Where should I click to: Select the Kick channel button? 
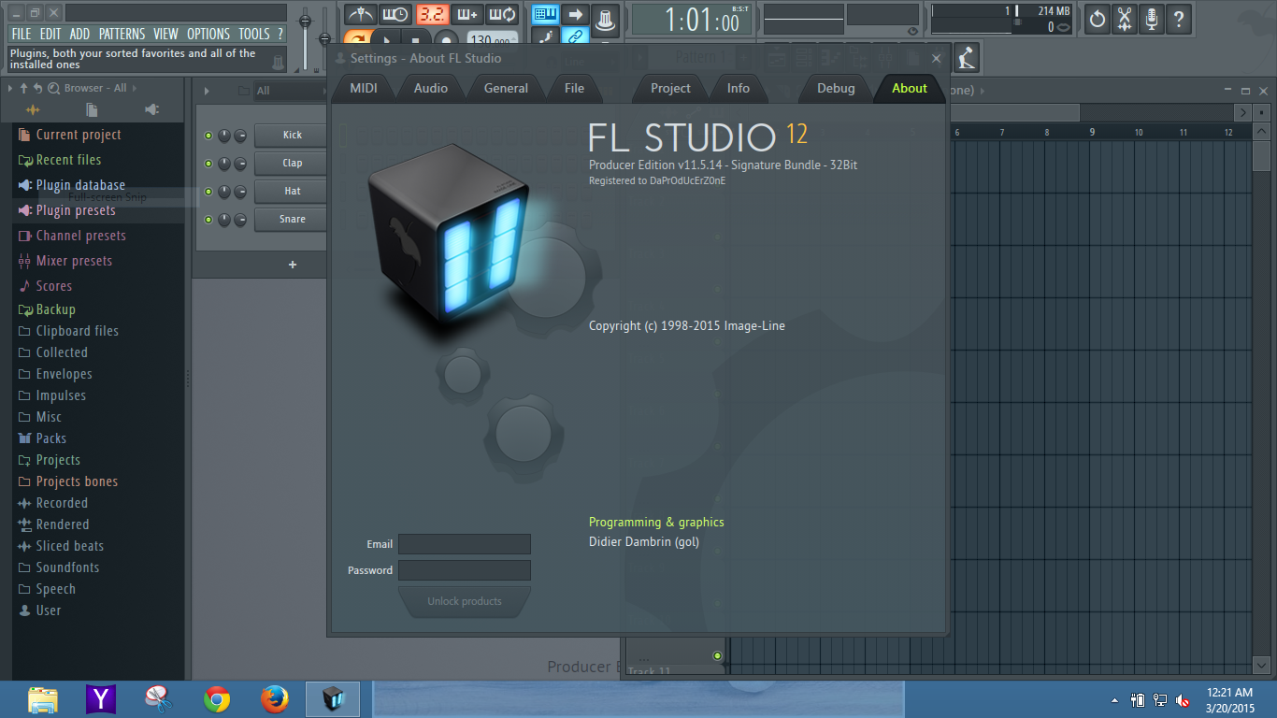(x=293, y=135)
